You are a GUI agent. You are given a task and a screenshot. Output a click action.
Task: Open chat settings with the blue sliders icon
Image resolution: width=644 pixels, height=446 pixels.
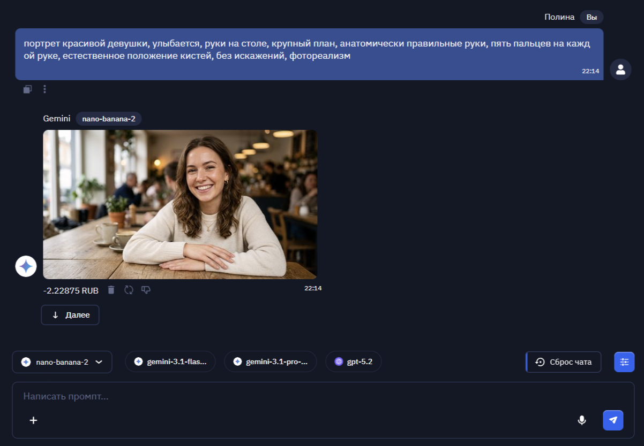coord(624,362)
